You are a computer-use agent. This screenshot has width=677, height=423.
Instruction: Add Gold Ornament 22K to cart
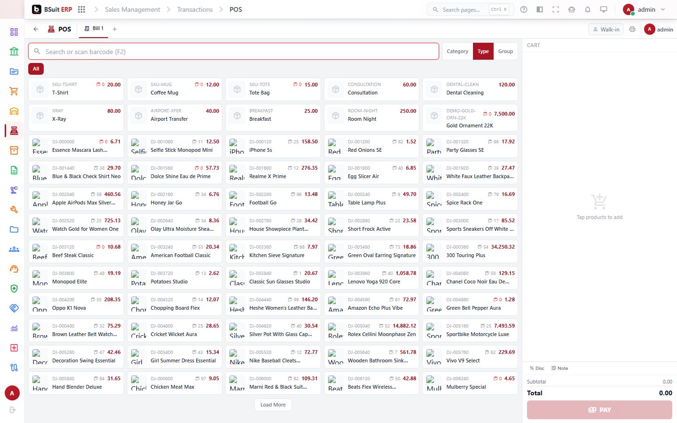pyautogui.click(x=470, y=118)
